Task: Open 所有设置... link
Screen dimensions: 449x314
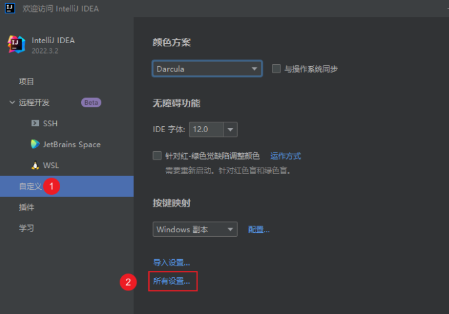Action: [171, 281]
